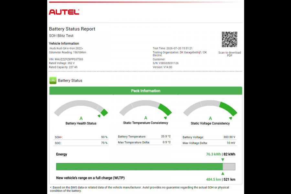Click the 'SOH Blitz Test' subtitle

click(x=61, y=36)
